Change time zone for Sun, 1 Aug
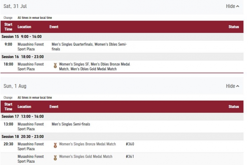Screen dimensions: 248x165 pyautogui.click(x=8, y=98)
